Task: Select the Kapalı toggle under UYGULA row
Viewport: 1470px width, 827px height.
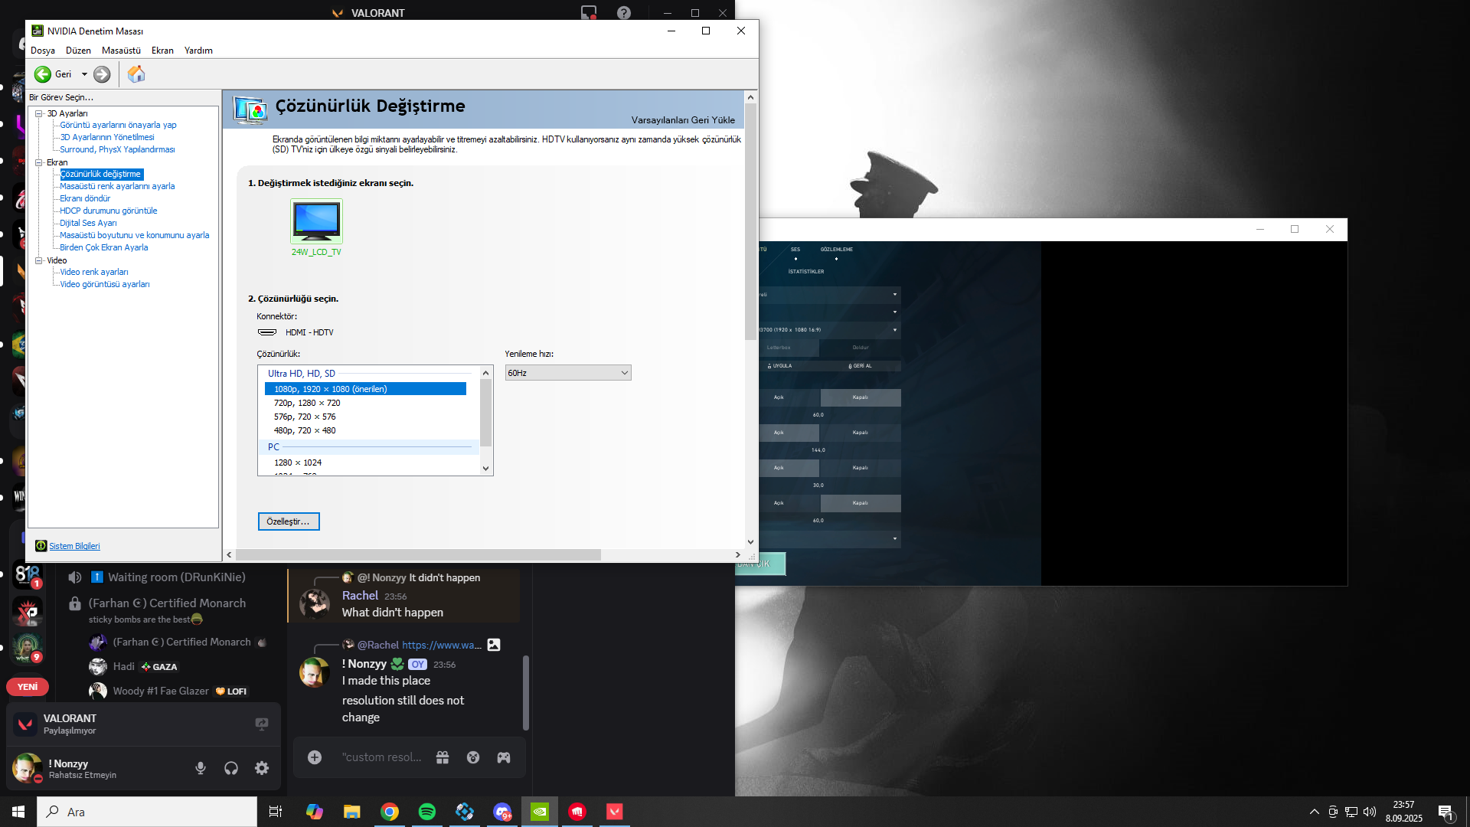Action: pyautogui.click(x=860, y=397)
